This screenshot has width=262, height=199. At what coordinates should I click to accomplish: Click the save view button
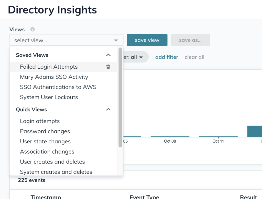point(147,40)
